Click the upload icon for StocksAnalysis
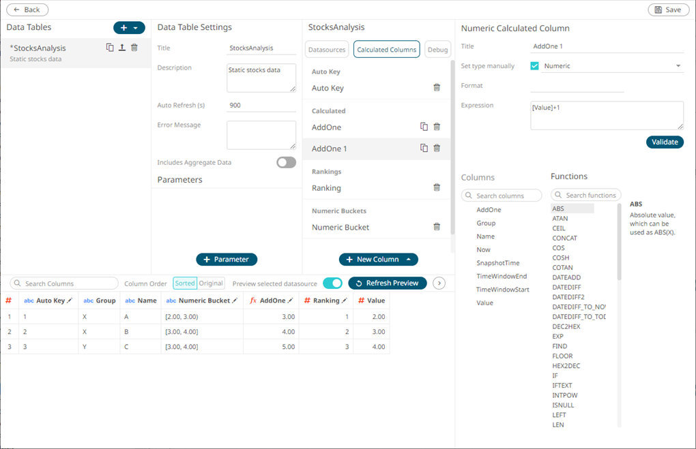Screen dimensions: 696x449 (x=121, y=48)
